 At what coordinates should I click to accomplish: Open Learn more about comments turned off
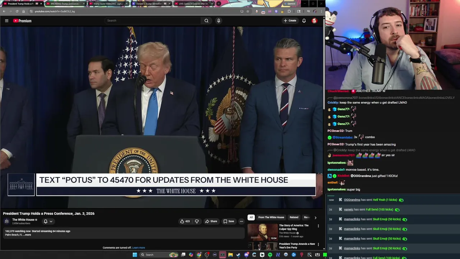pyautogui.click(x=138, y=247)
